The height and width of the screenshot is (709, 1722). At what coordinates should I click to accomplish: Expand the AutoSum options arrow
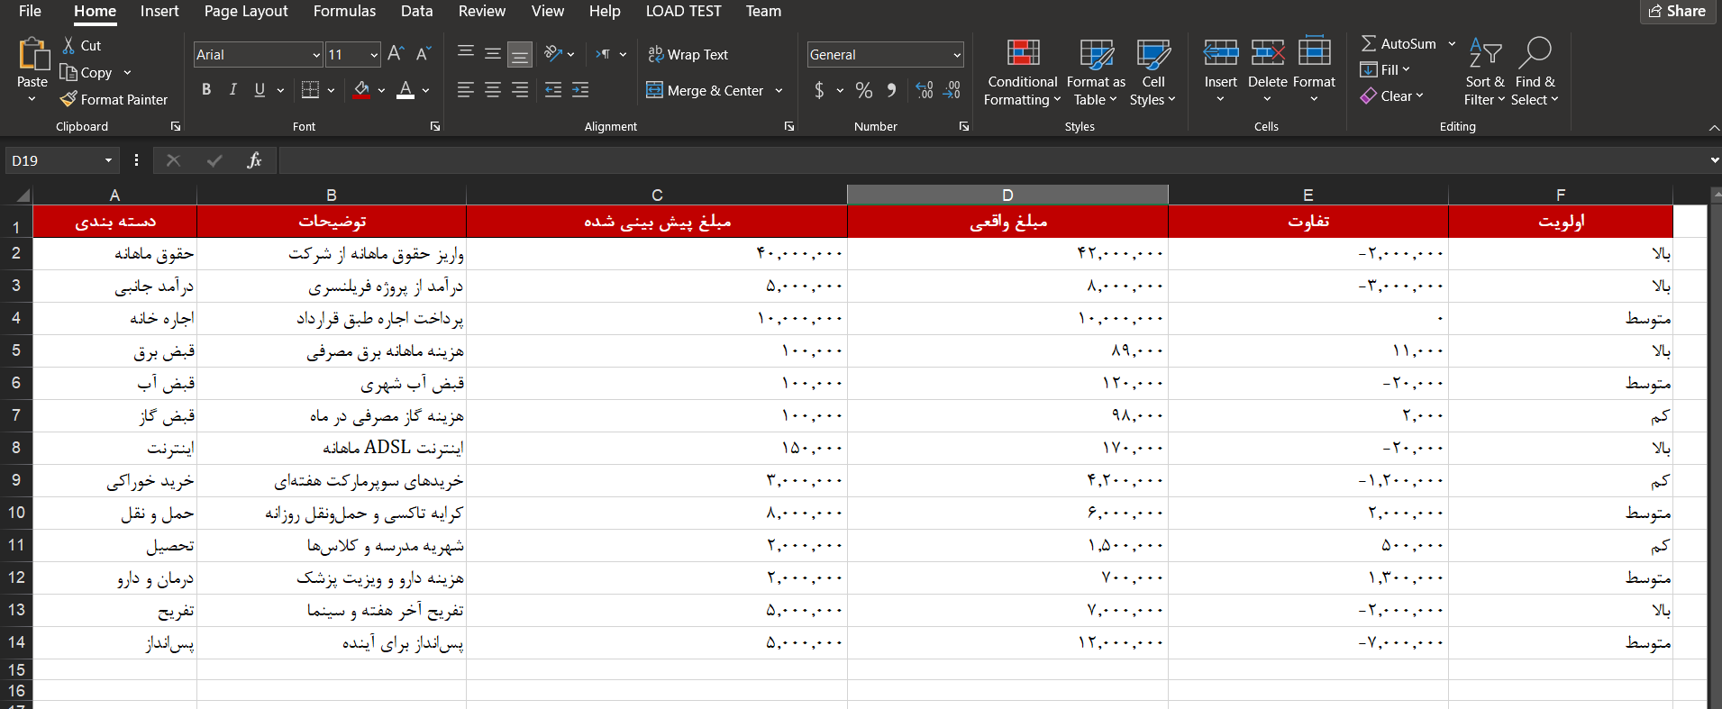click(x=1452, y=44)
